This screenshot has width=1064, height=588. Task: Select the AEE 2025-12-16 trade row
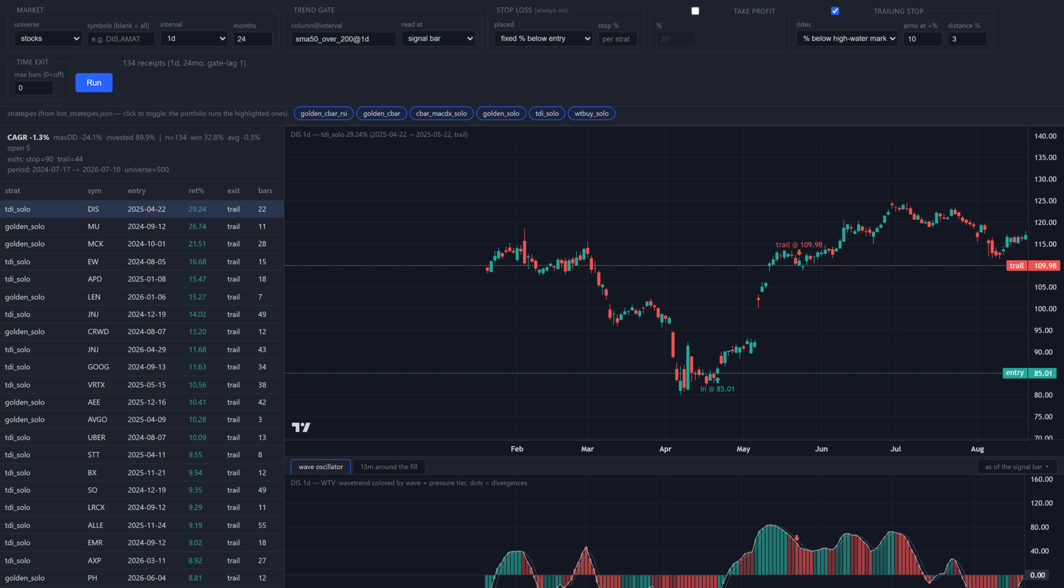pyautogui.click(x=142, y=402)
